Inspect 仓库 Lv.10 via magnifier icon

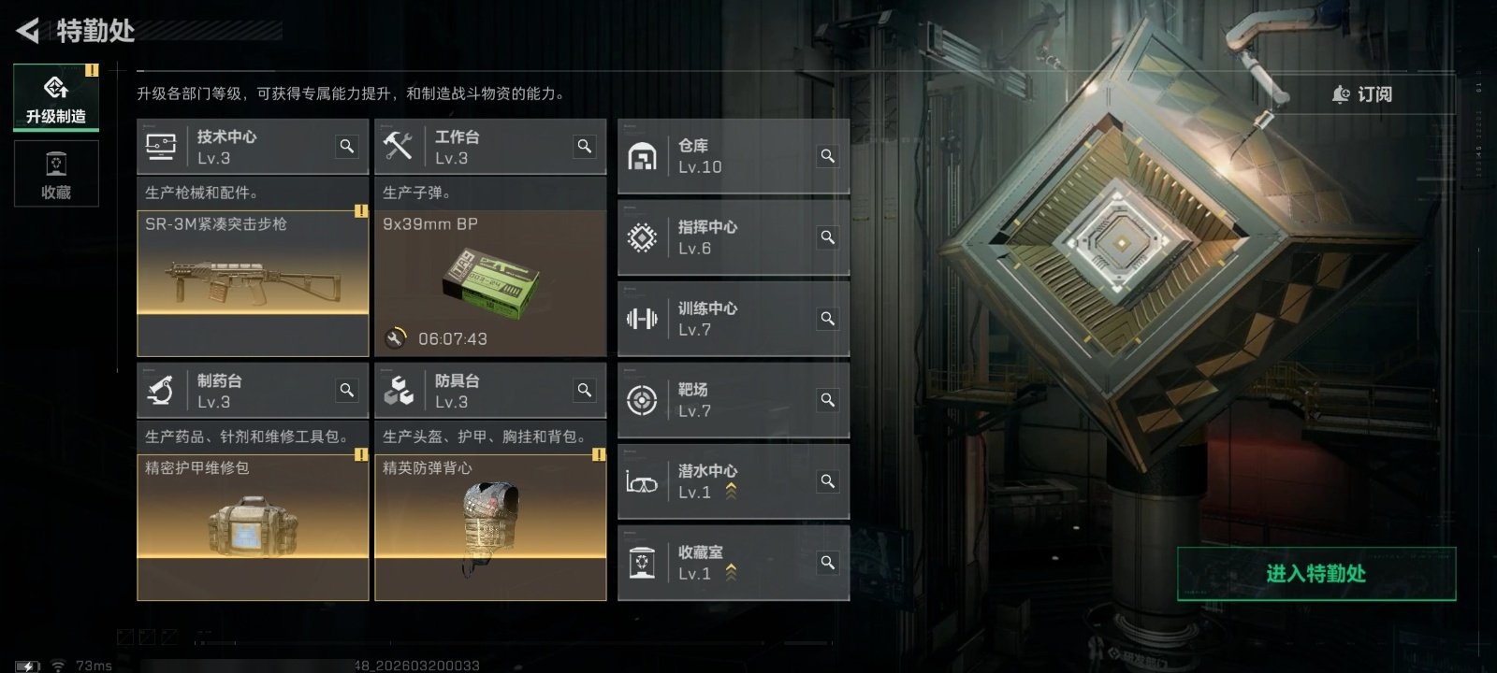pyautogui.click(x=828, y=155)
